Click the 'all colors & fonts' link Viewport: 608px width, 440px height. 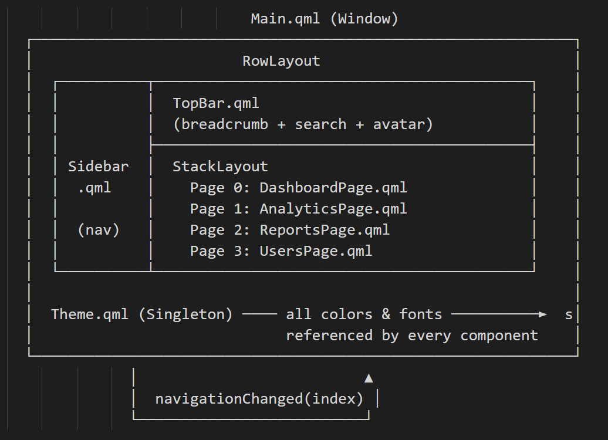(363, 314)
